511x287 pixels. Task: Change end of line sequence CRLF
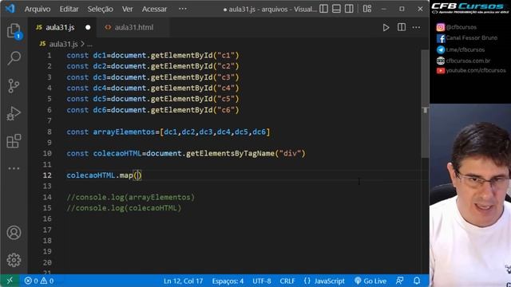pyautogui.click(x=287, y=281)
